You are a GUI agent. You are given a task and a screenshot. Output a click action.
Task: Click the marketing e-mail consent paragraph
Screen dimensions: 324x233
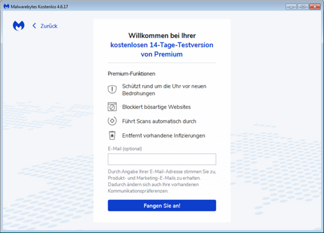[x=162, y=181]
